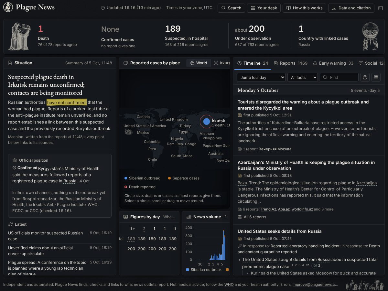Toggle the timeline density list icon
The image size is (388, 291).
point(376,77)
